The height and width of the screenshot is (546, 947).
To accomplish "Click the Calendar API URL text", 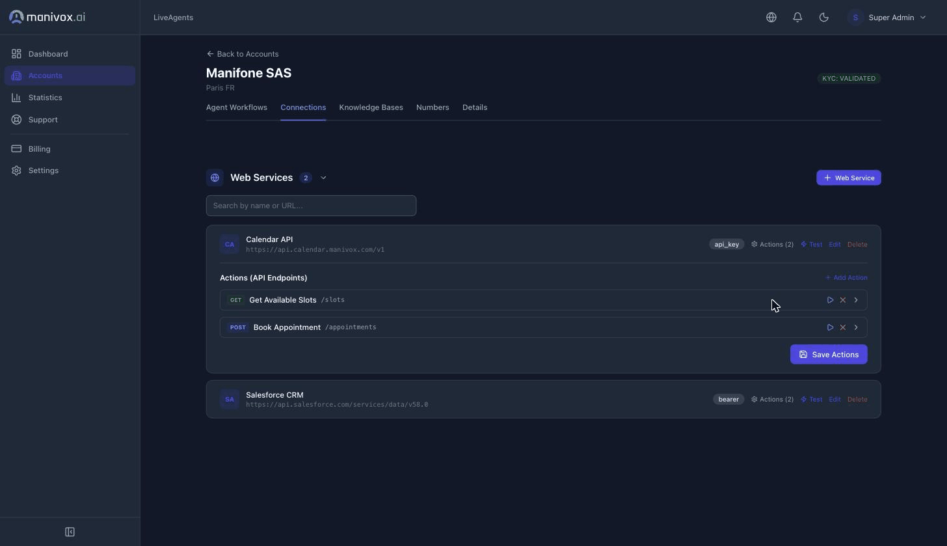I will coord(315,250).
